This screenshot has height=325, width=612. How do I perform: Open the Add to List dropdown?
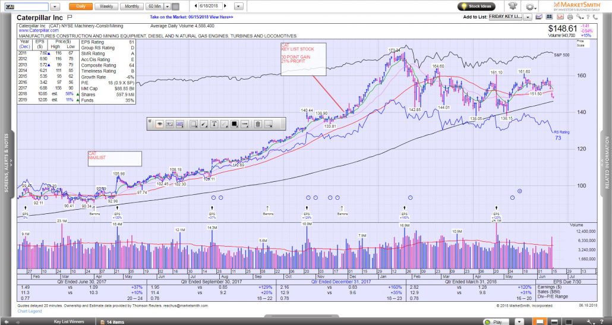(528, 18)
